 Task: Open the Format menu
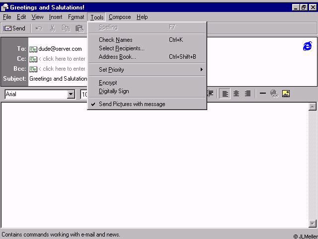76,17
